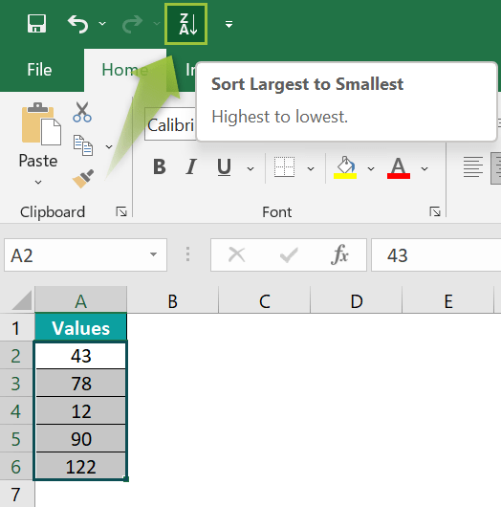The width and height of the screenshot is (501, 507).
Task: Open Customize Quick Access Toolbar menu
Action: tap(229, 24)
